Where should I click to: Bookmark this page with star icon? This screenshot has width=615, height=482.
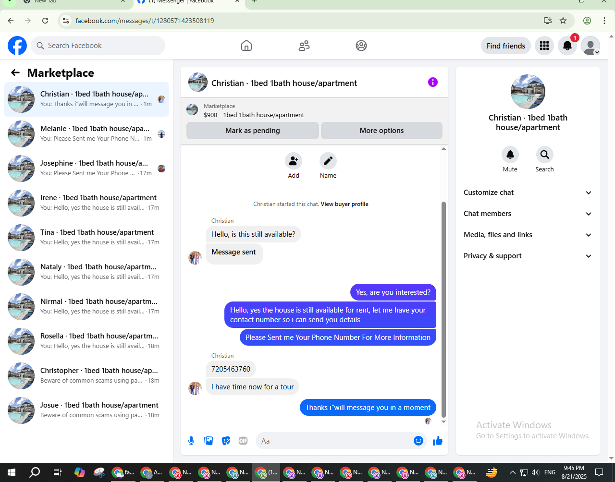(x=563, y=21)
